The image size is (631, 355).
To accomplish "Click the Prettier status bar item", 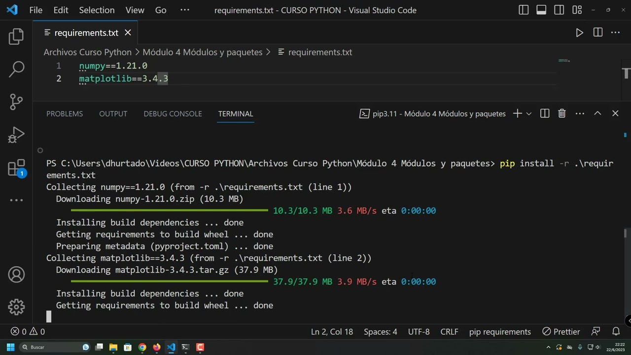I will (561, 332).
